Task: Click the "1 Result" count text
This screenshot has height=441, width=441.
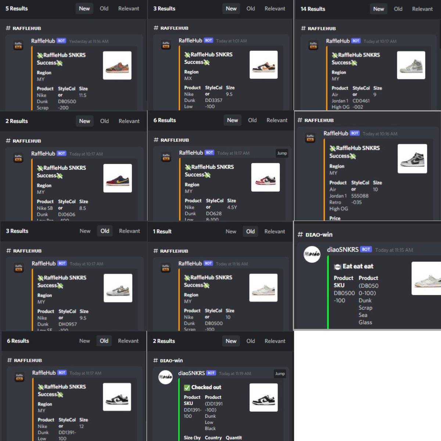Action: [x=162, y=232]
